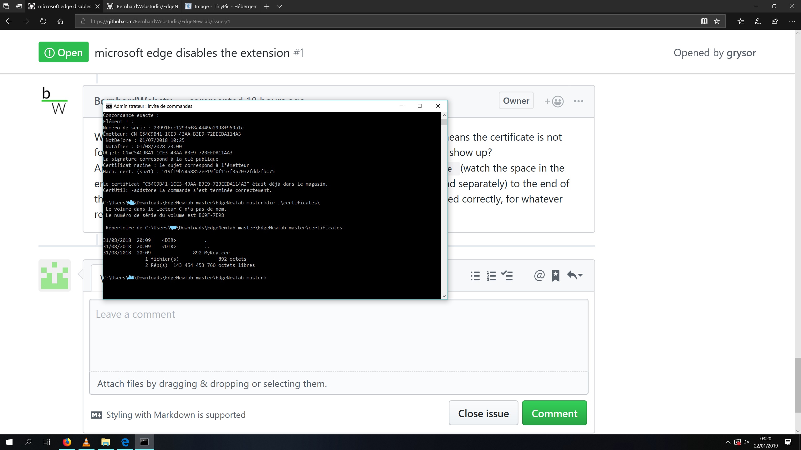The image size is (801, 450).
Task: Refresh the page with the reload icon
Action: tap(43, 21)
